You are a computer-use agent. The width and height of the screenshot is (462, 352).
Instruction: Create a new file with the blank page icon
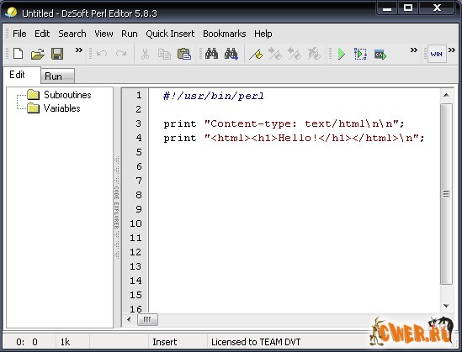point(19,54)
